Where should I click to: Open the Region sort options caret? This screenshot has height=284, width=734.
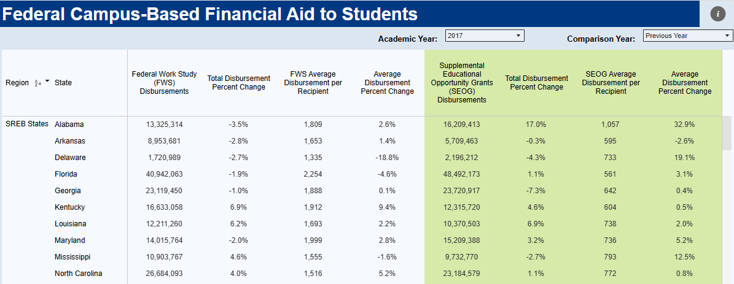[47, 82]
